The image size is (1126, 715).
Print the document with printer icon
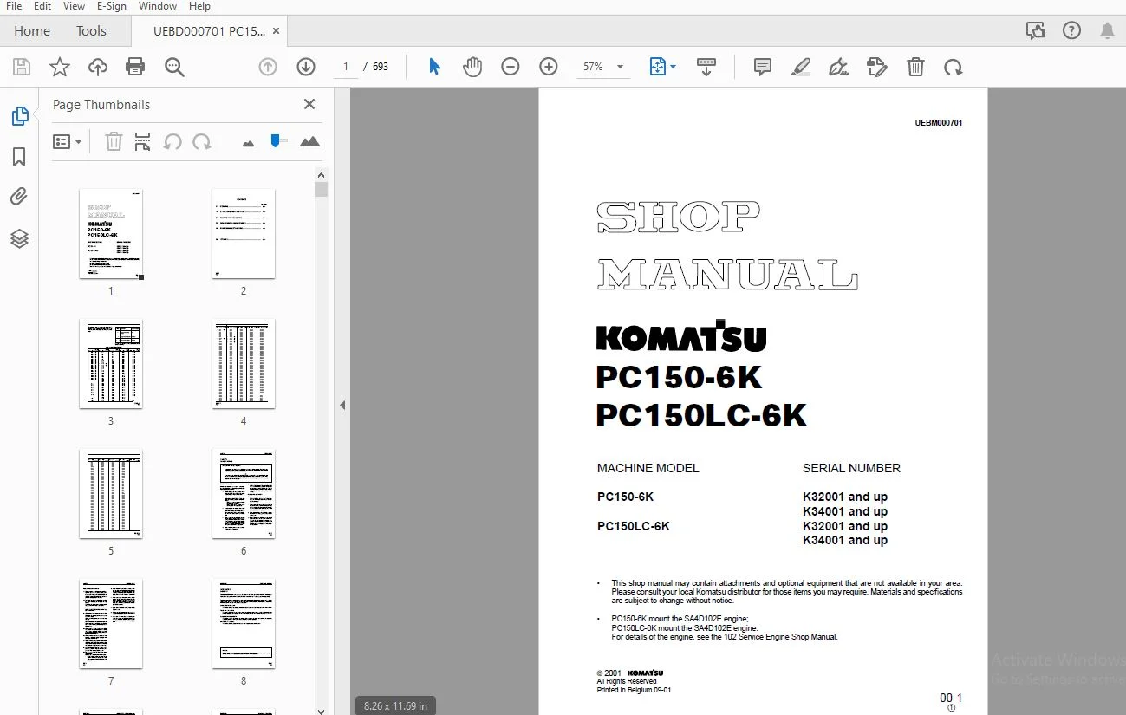[135, 67]
